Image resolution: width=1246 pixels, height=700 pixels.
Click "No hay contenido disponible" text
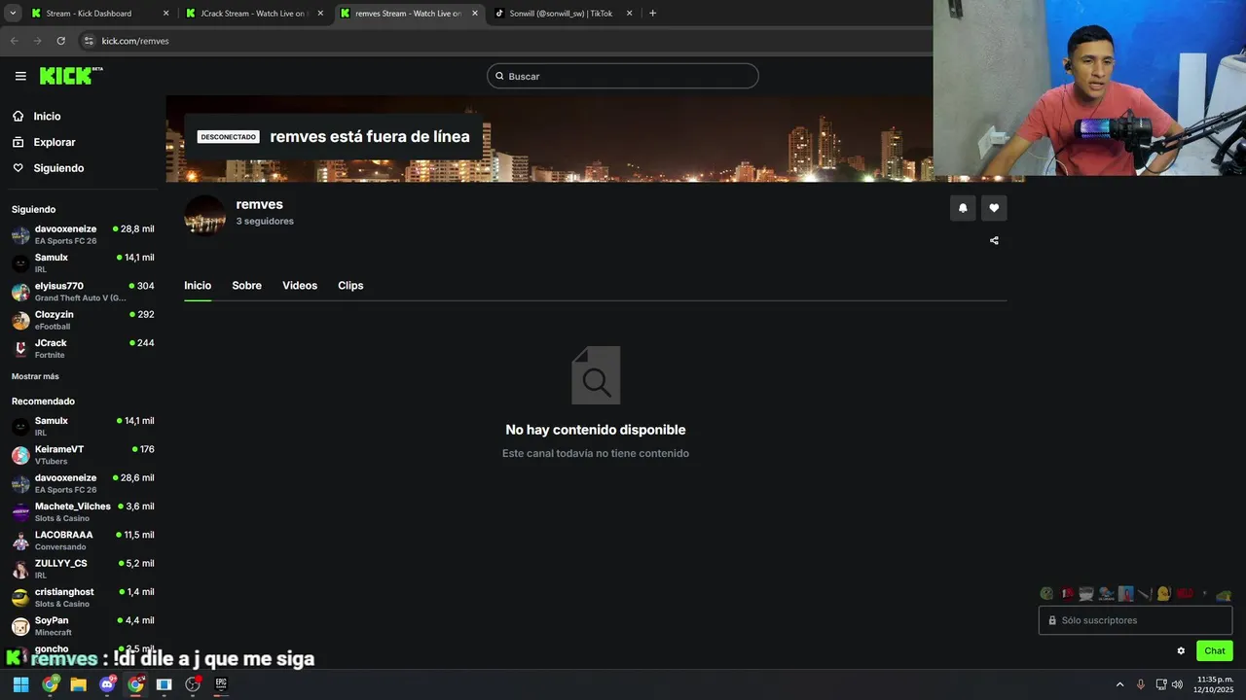click(596, 430)
